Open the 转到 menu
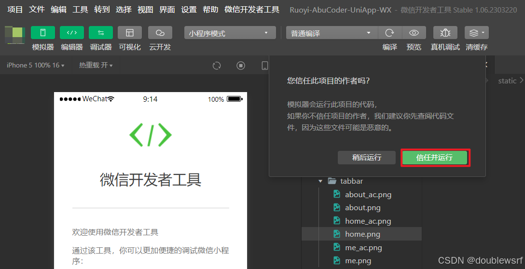This screenshot has height=269, width=525. 102,9
